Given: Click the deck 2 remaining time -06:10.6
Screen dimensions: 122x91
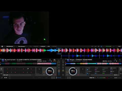Looking at the screenshot, I should point(105,61).
